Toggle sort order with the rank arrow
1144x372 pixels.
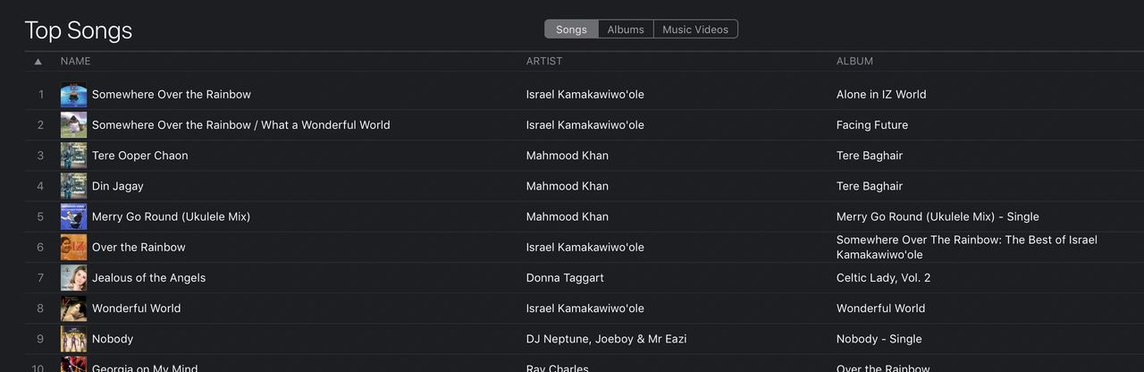click(x=38, y=62)
